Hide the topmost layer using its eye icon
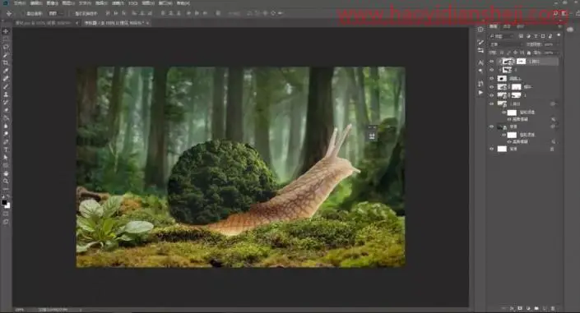This screenshot has height=313, width=580. pos(492,62)
